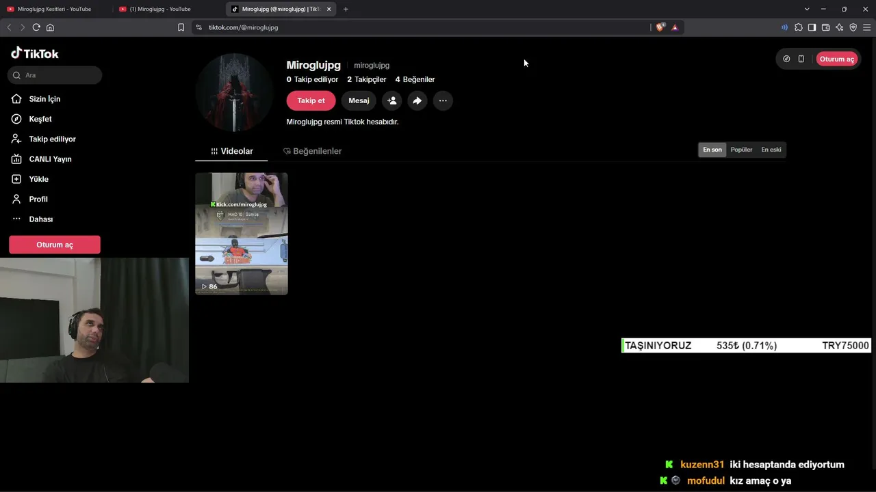Image resolution: width=876 pixels, height=492 pixels.
Task: Click the miroglujpg username text
Action: tap(372, 66)
